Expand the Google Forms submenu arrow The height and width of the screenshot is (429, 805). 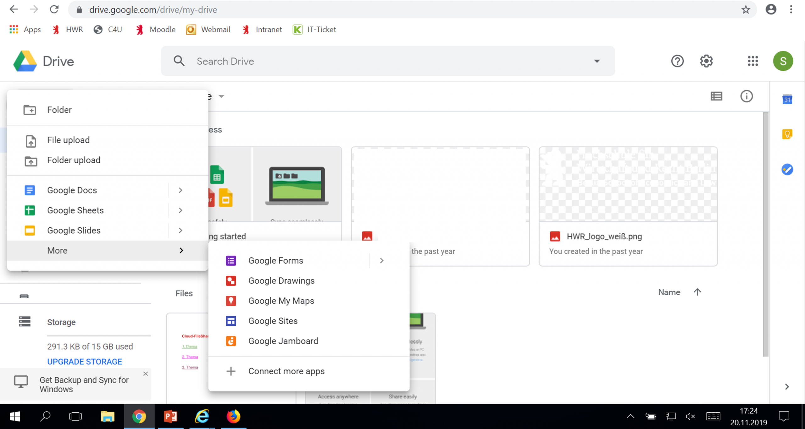[x=381, y=261]
